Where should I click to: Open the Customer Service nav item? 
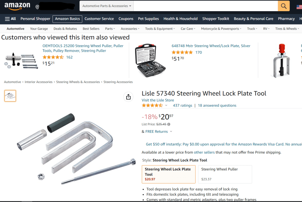click(99, 19)
